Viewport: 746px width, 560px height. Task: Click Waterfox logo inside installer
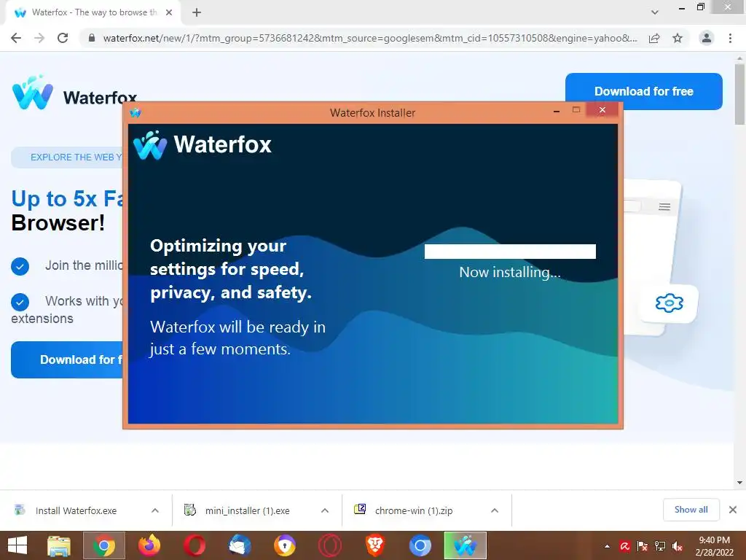pyautogui.click(x=203, y=145)
